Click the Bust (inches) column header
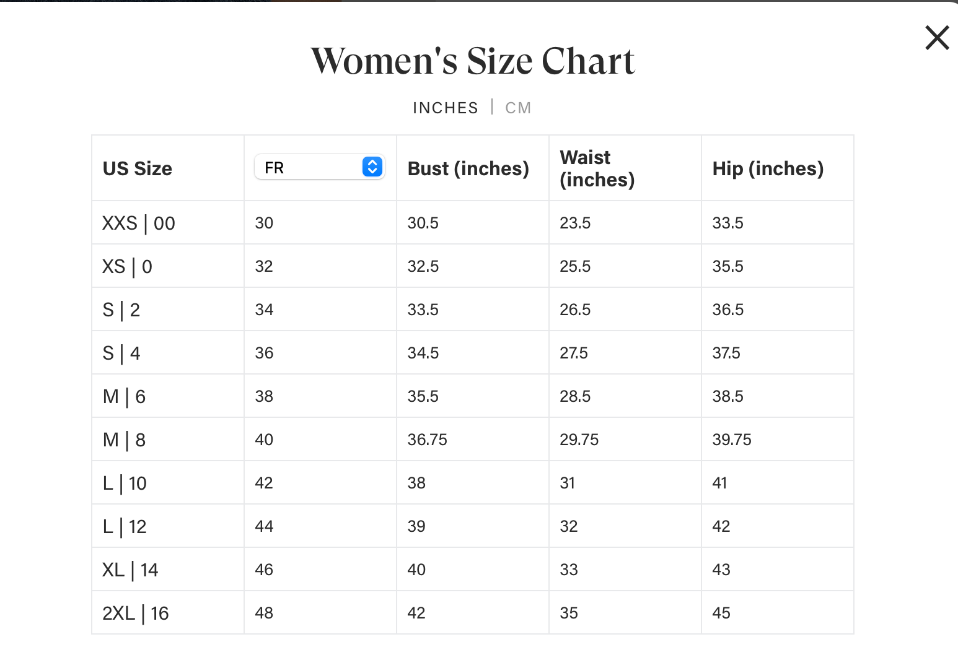Image resolution: width=958 pixels, height=655 pixels. pyautogui.click(x=468, y=168)
